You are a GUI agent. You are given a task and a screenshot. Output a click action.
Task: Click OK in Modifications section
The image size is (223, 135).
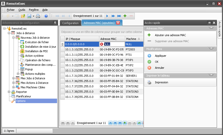[x=157, y=62]
